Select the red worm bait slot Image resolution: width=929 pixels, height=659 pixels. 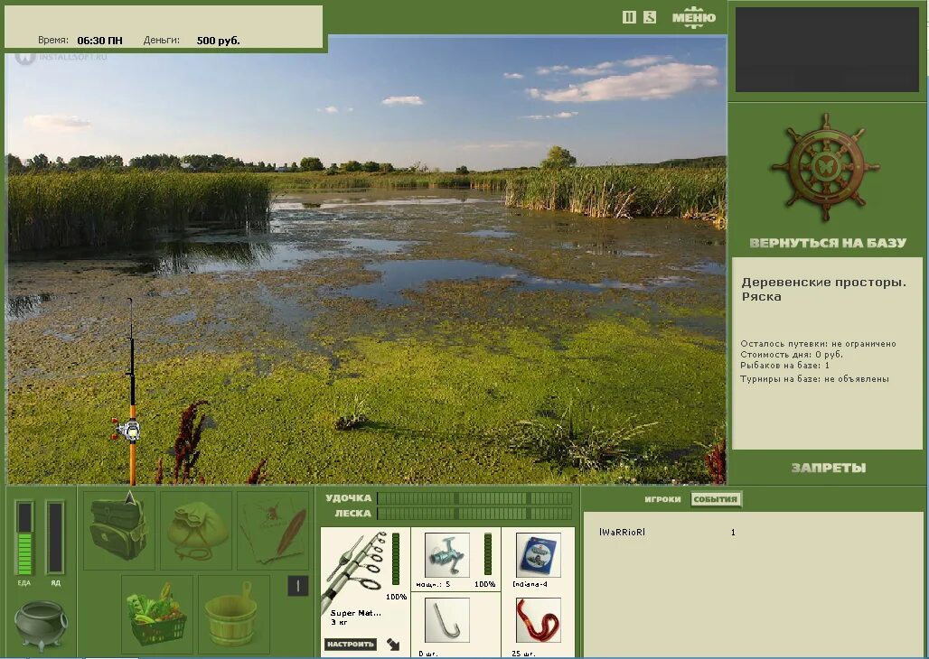(x=538, y=620)
